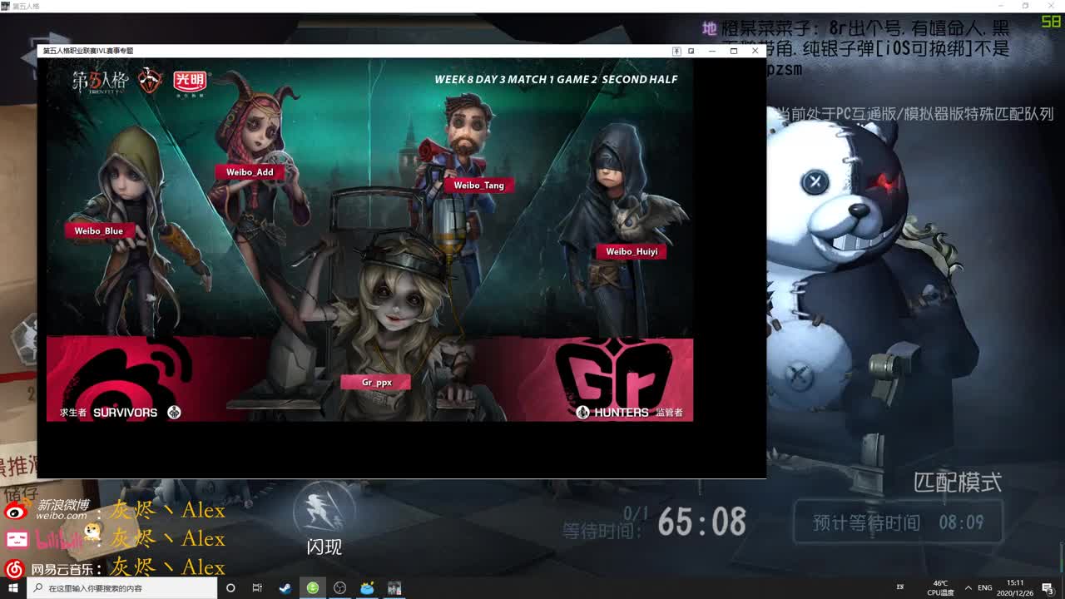Click the HUNTERS 监管者 label
1065x599 pixels.
[630, 413]
